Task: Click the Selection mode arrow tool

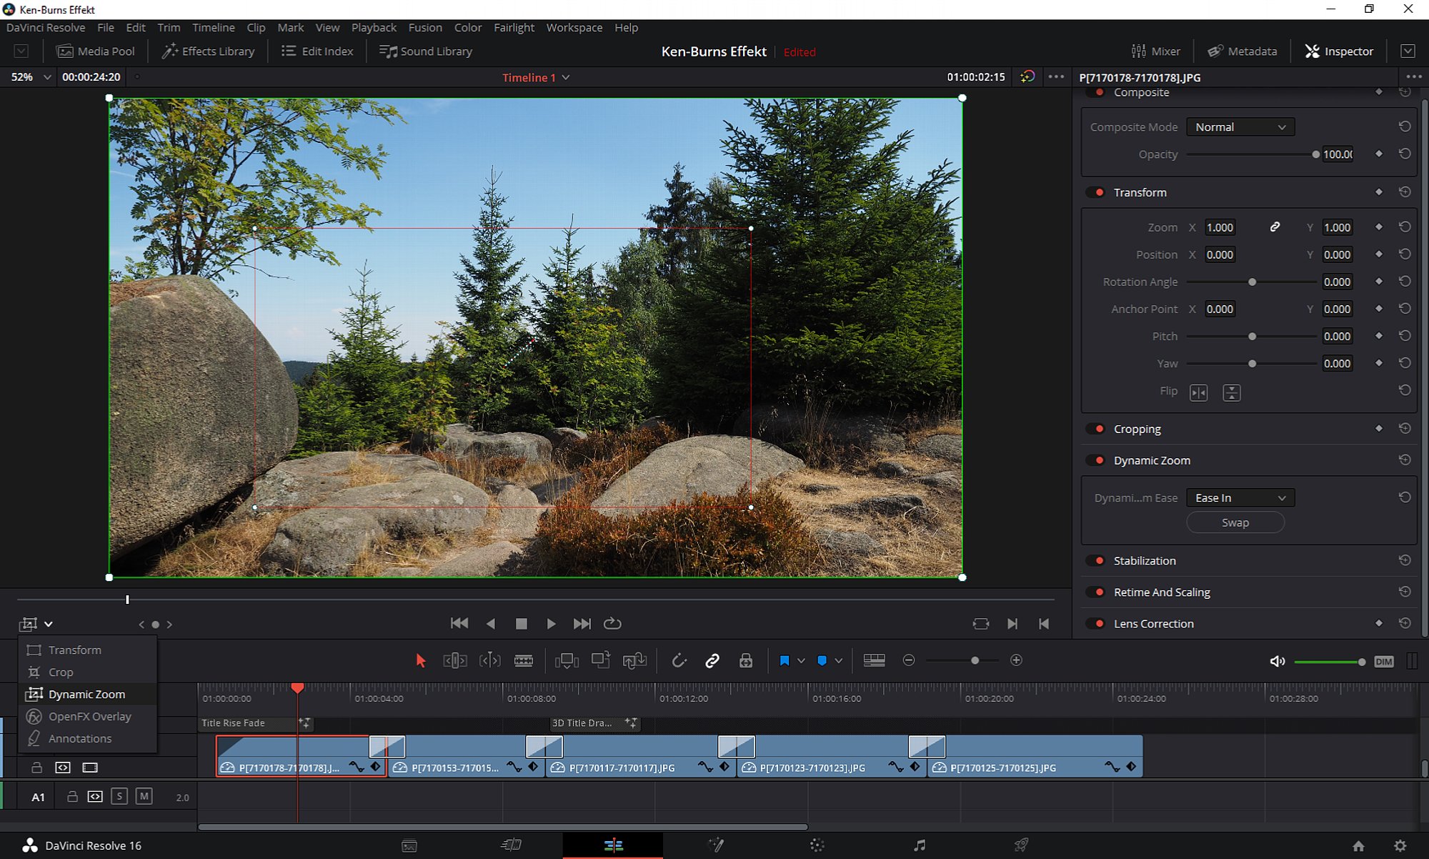Action: coord(420,660)
